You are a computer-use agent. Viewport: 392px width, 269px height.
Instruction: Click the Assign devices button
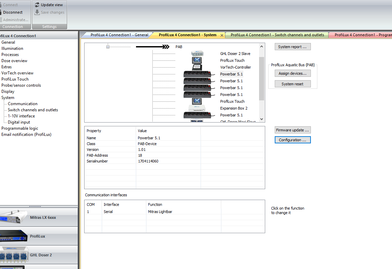(x=292, y=73)
